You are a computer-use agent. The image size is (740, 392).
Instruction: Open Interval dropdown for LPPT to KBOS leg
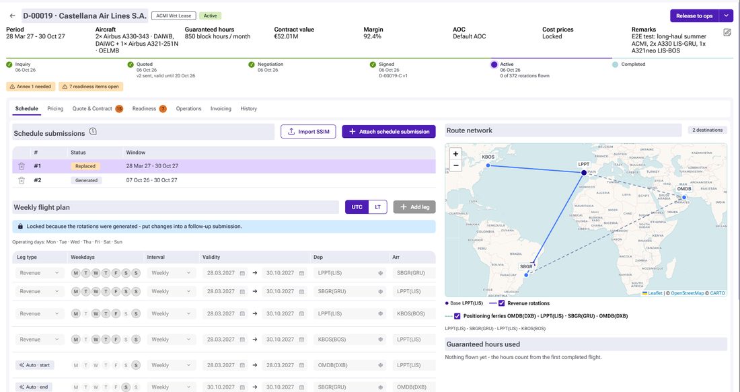pos(172,314)
